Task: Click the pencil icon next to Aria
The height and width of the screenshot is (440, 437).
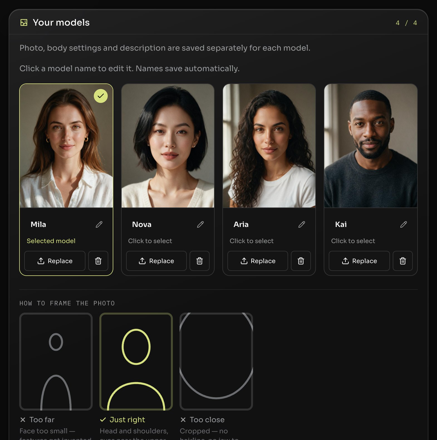Action: (x=302, y=224)
